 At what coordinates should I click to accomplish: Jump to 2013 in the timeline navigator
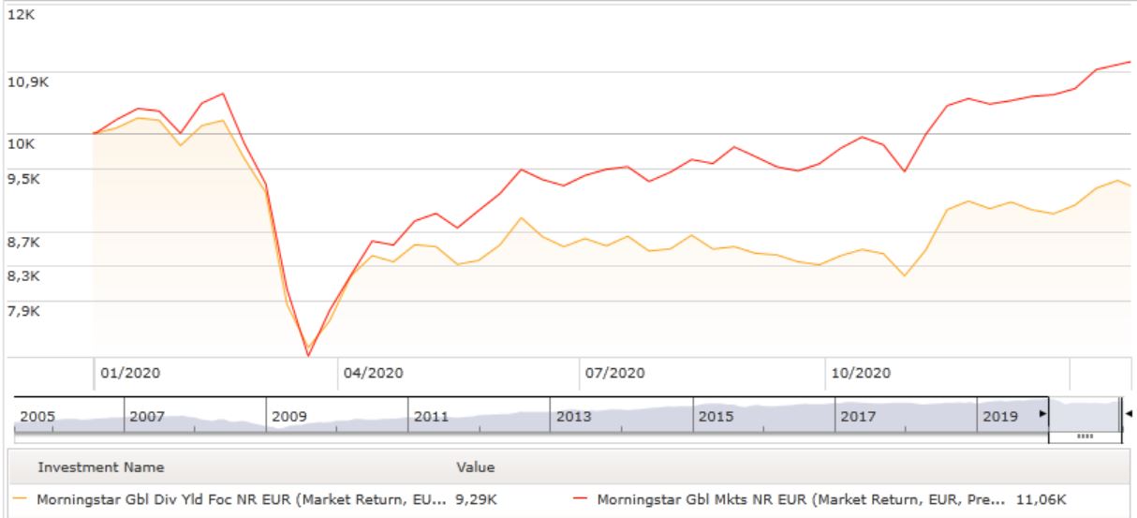tap(573, 417)
